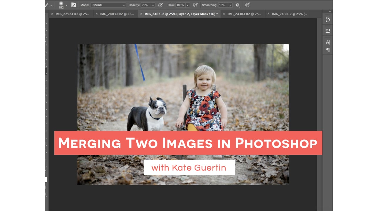Enable airbrush-style build-up icon
Screen dimensions: 376x211
[195, 5]
